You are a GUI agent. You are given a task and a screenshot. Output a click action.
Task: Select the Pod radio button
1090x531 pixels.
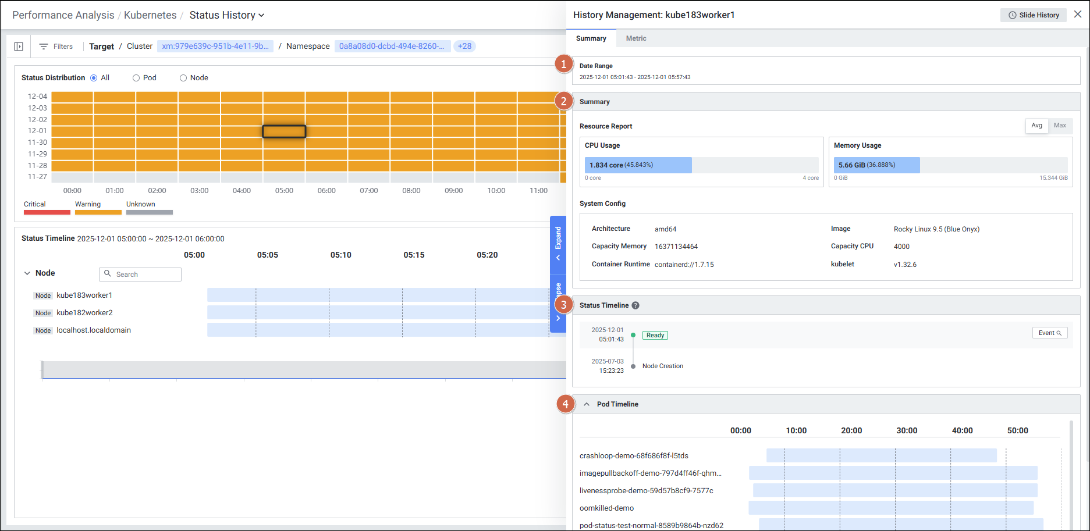click(136, 78)
